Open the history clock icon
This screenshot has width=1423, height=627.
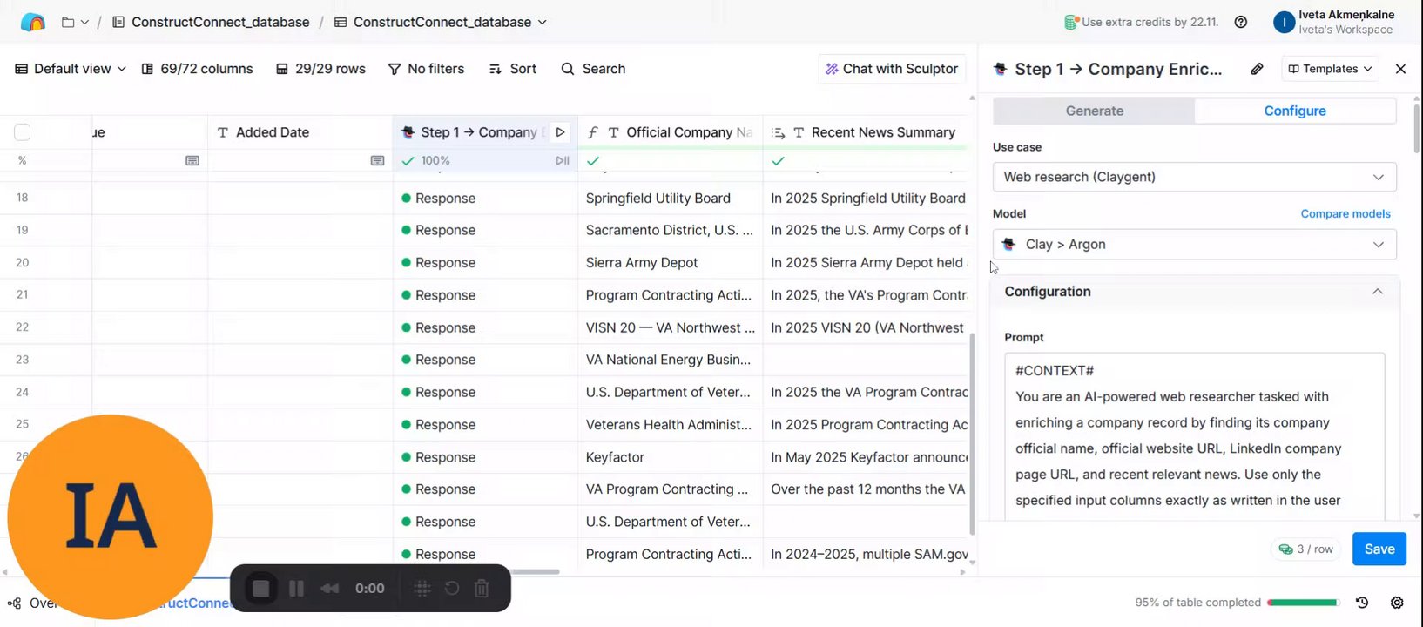pos(1362,603)
